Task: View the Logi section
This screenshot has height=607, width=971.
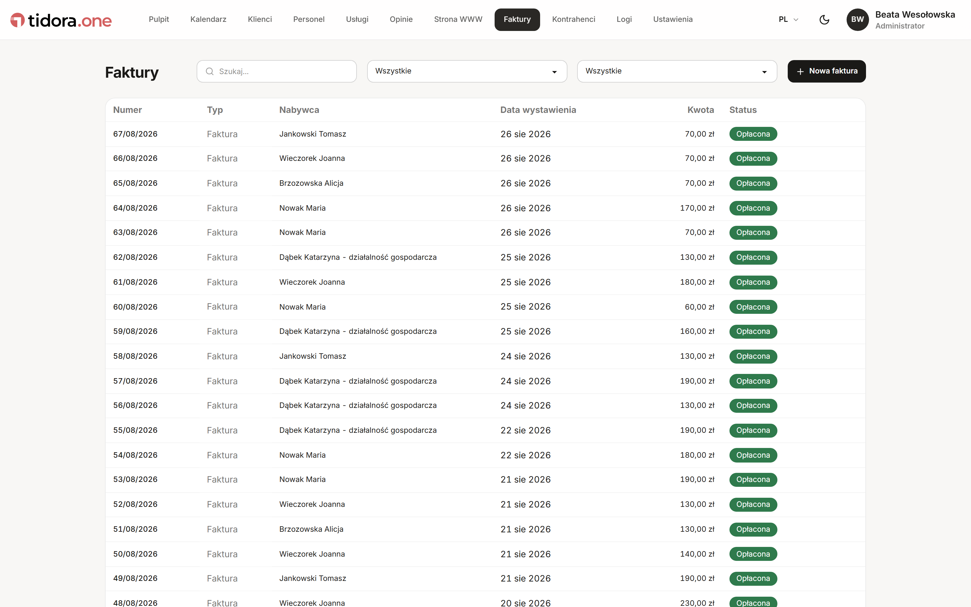Action: (624, 20)
